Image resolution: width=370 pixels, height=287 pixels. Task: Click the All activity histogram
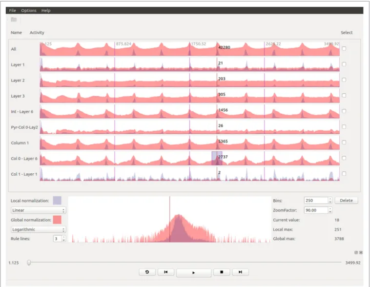click(x=190, y=49)
